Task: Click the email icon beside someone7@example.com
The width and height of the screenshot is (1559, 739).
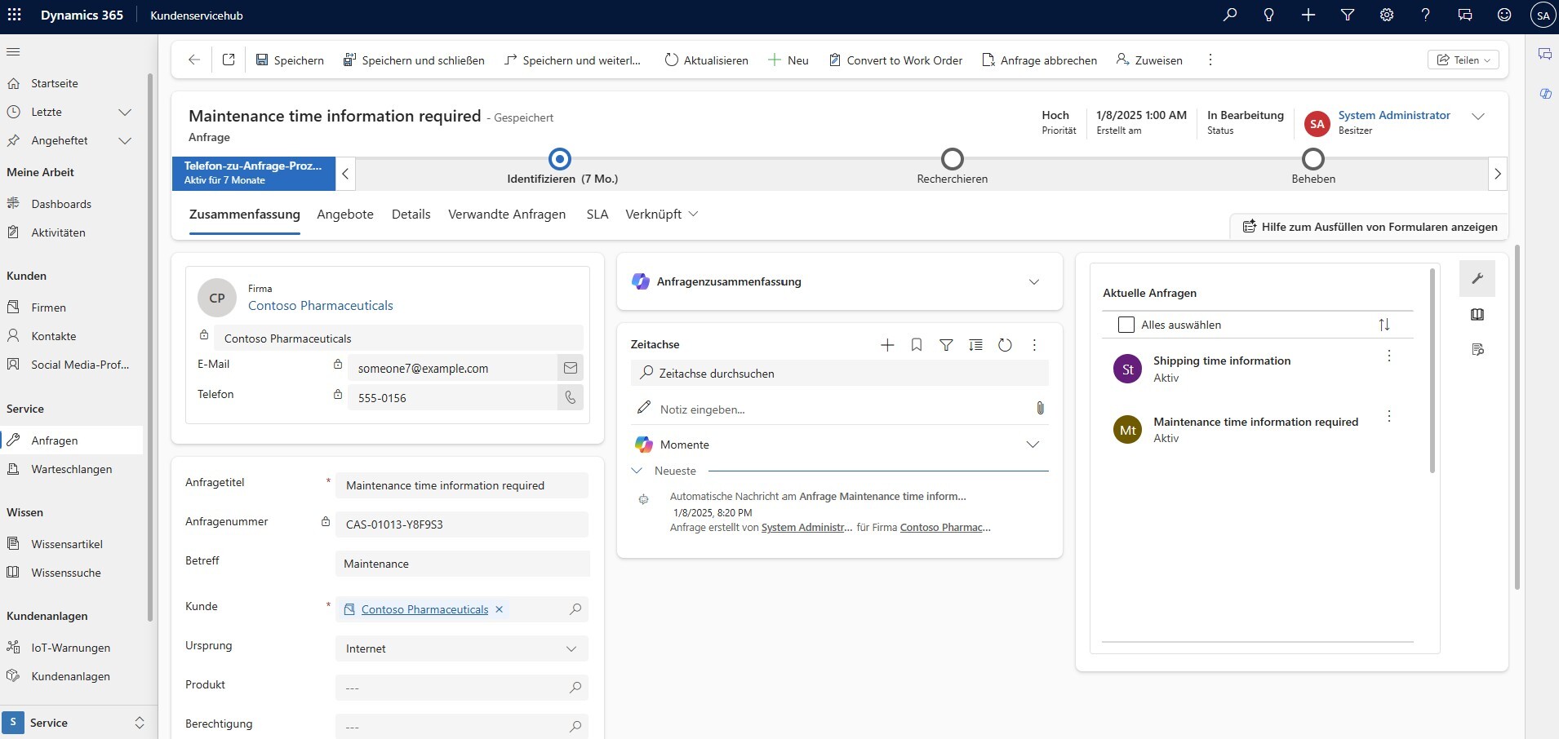Action: coord(571,368)
